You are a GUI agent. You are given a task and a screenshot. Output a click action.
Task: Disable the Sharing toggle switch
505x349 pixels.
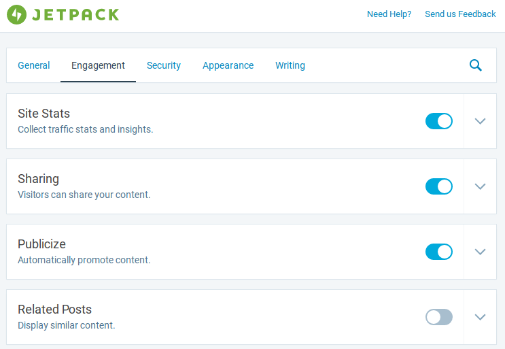(438, 186)
